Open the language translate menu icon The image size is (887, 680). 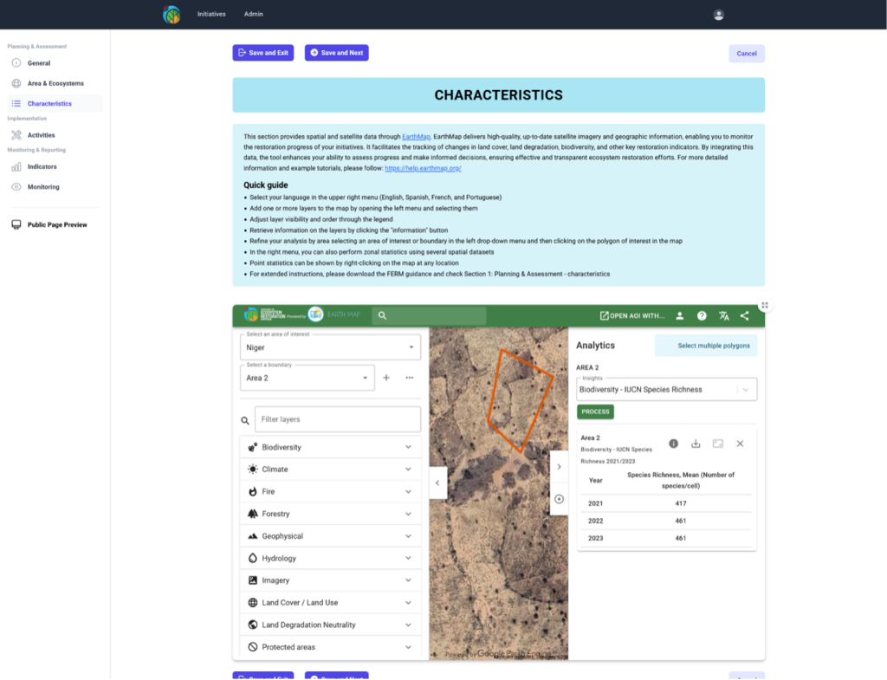click(x=723, y=316)
